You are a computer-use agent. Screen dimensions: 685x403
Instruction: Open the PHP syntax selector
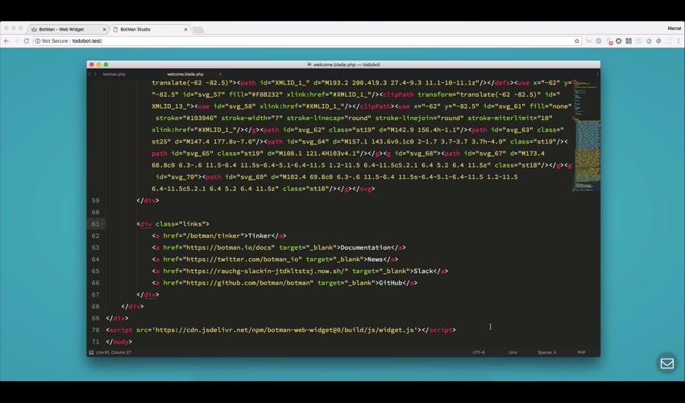tap(582, 352)
